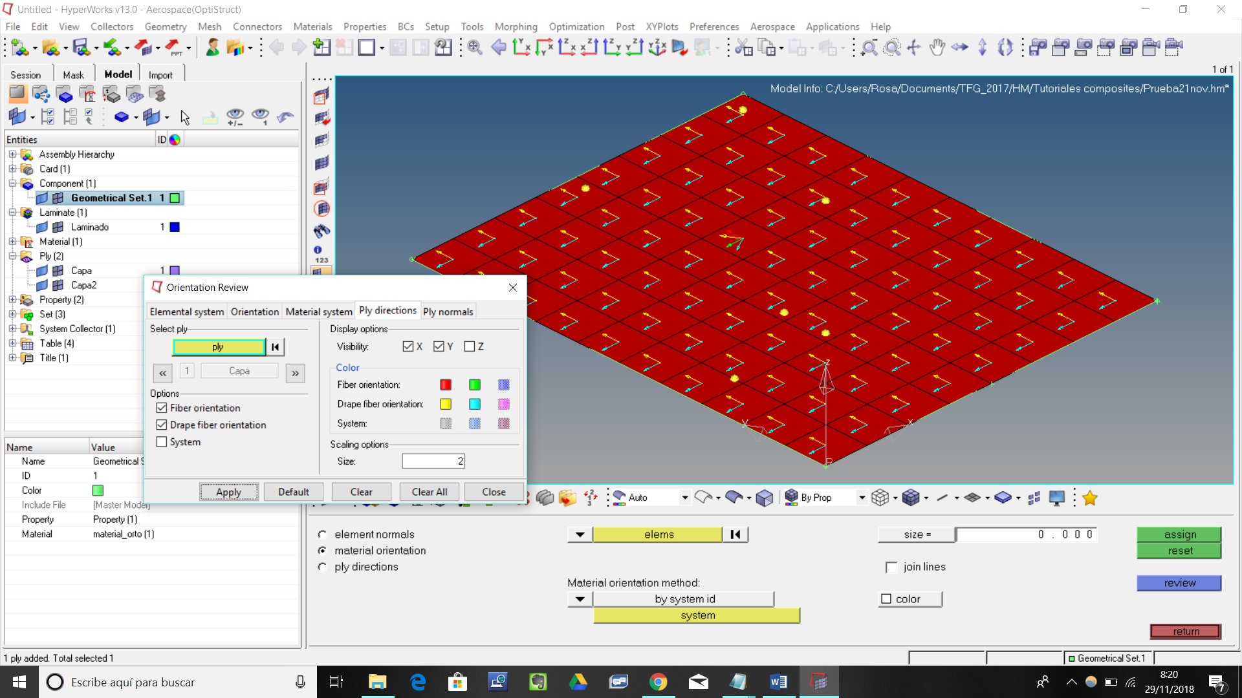
Task: Click the red Fiber orientation color swatch
Action: click(x=446, y=385)
